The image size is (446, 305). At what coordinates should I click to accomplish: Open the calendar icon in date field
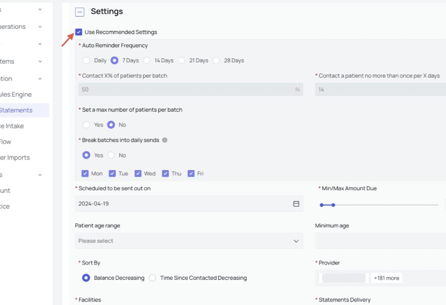(x=296, y=204)
